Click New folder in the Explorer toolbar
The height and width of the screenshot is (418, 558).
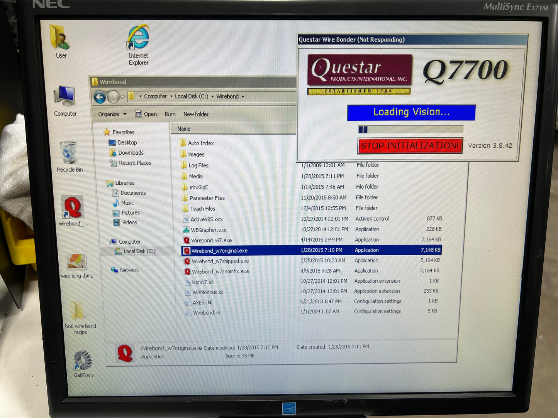click(196, 114)
